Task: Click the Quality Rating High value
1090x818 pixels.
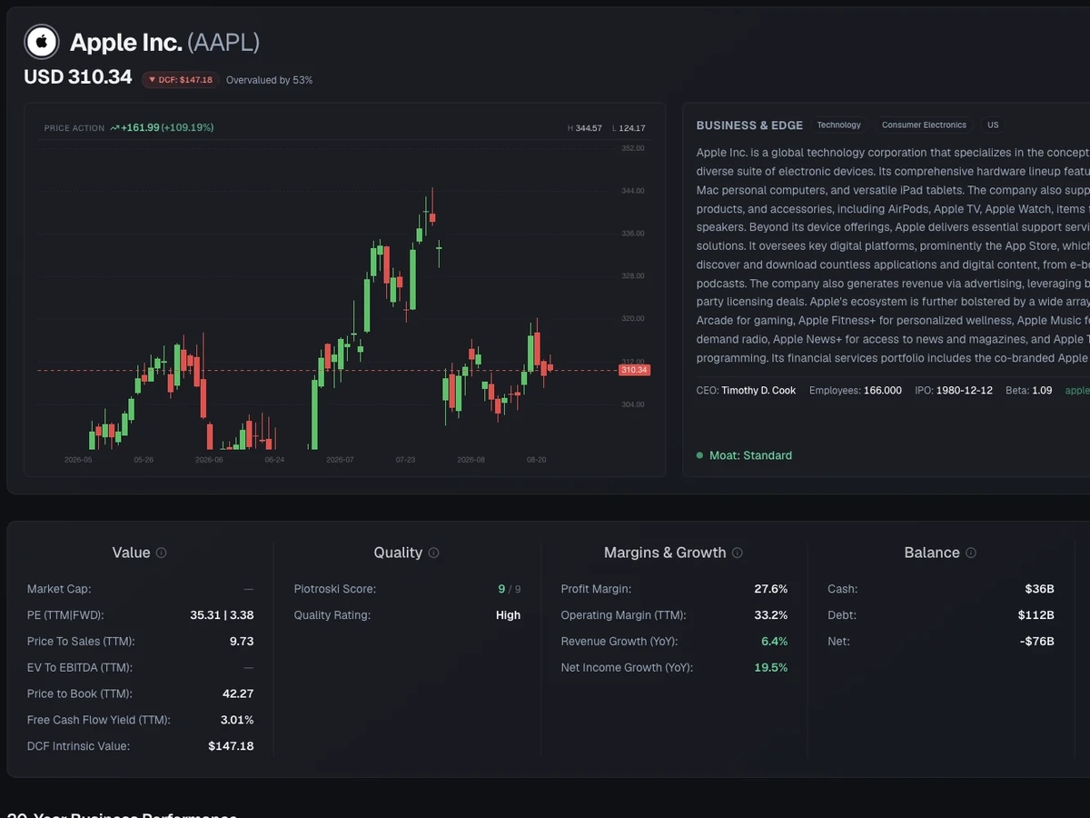Action: point(508,615)
